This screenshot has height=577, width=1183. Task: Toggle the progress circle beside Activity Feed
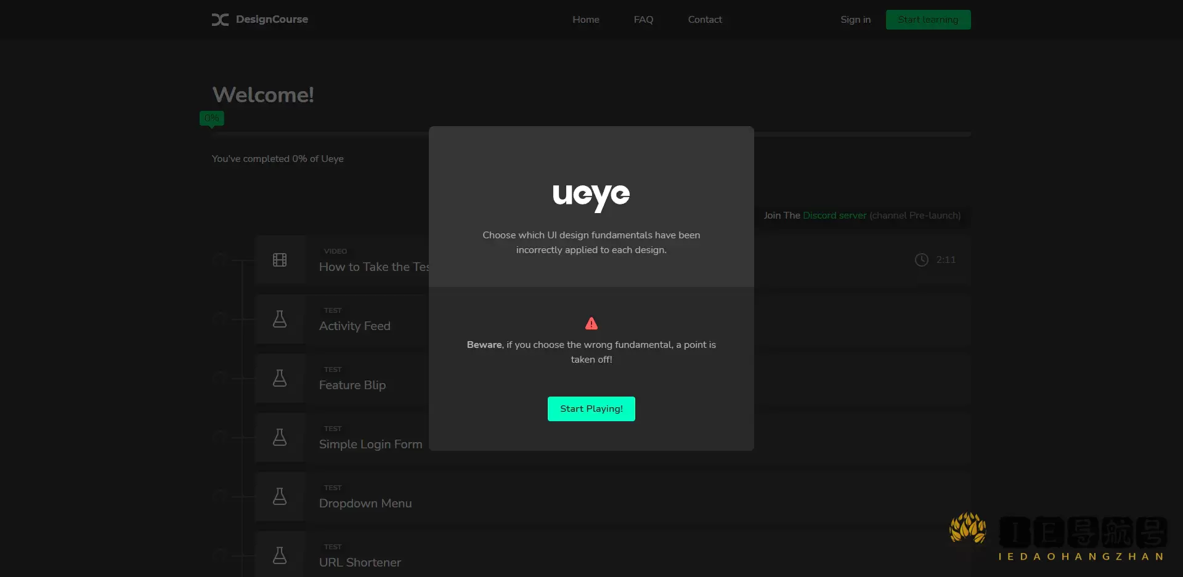pos(220,319)
